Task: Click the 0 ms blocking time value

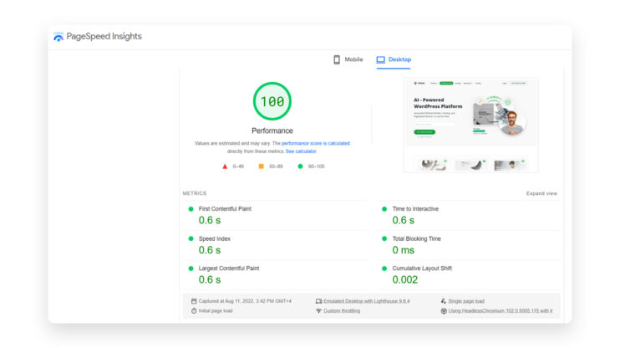Action: [404, 250]
